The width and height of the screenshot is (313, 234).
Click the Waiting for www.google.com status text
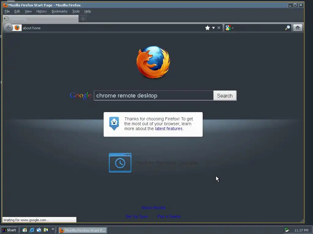coord(26,220)
